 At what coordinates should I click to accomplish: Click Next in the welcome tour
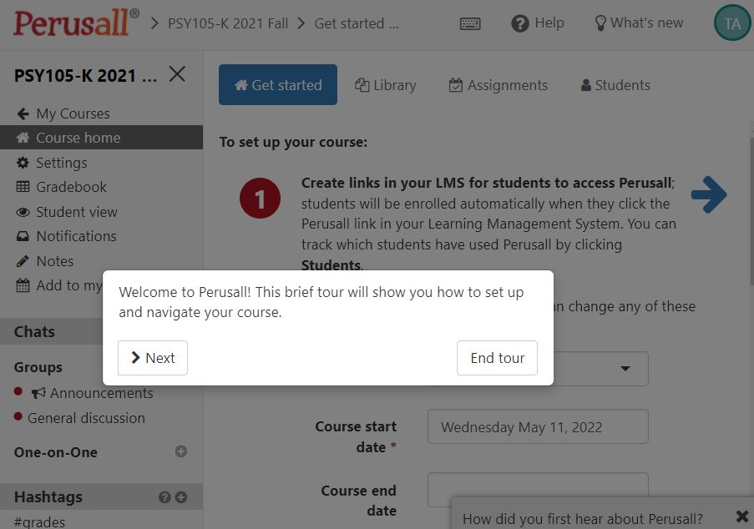pyautogui.click(x=153, y=358)
